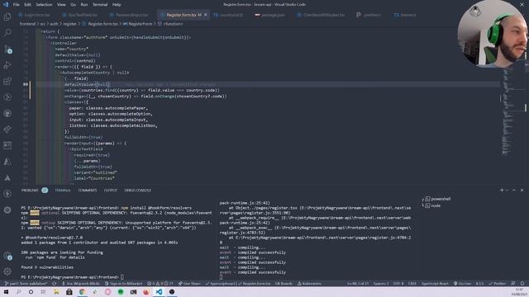Open the Help menu
Screen dimensions: 529x297
click(x=117, y=5)
